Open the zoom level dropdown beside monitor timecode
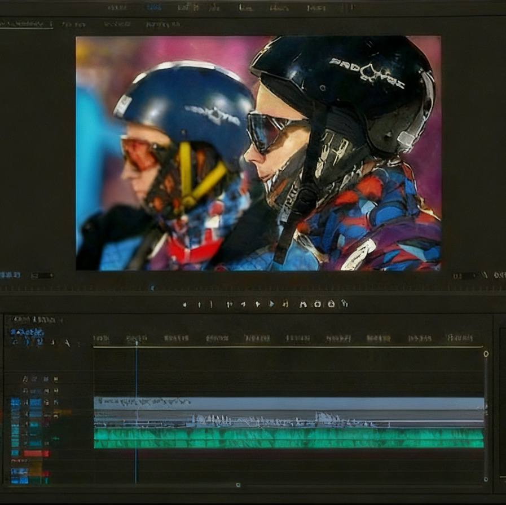This screenshot has height=505, width=506. point(42,276)
